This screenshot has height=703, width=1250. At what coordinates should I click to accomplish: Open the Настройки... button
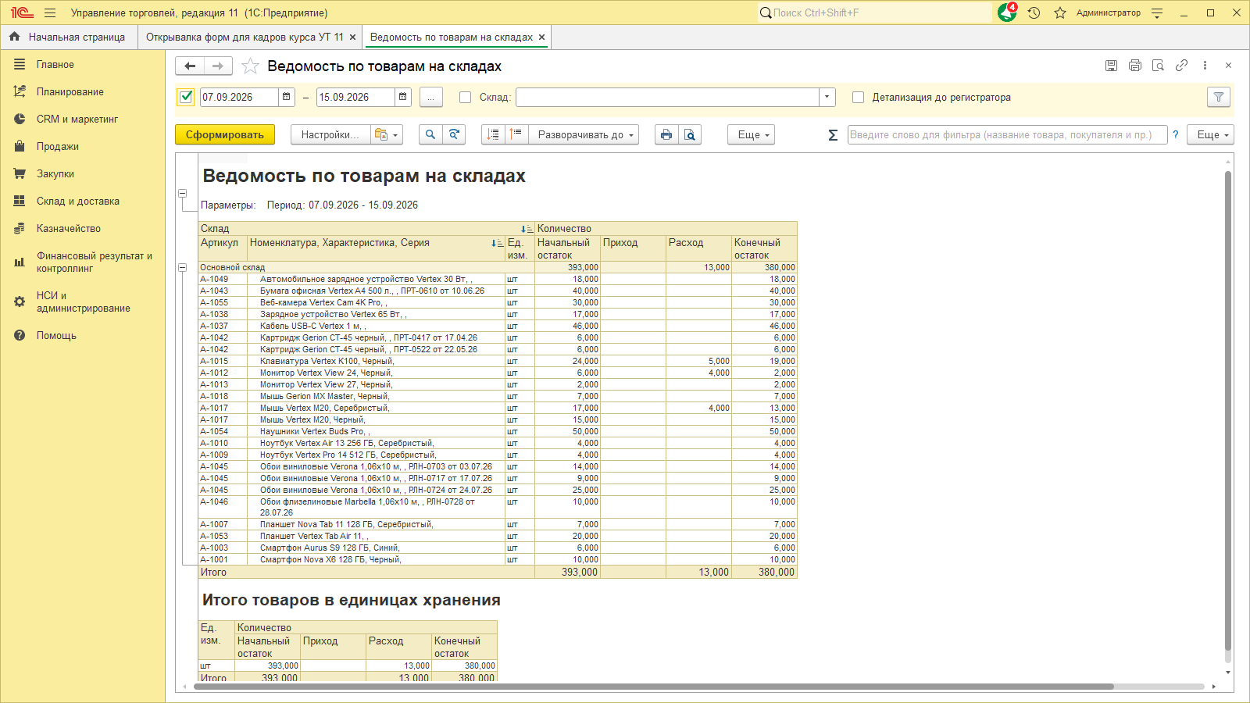(x=330, y=134)
